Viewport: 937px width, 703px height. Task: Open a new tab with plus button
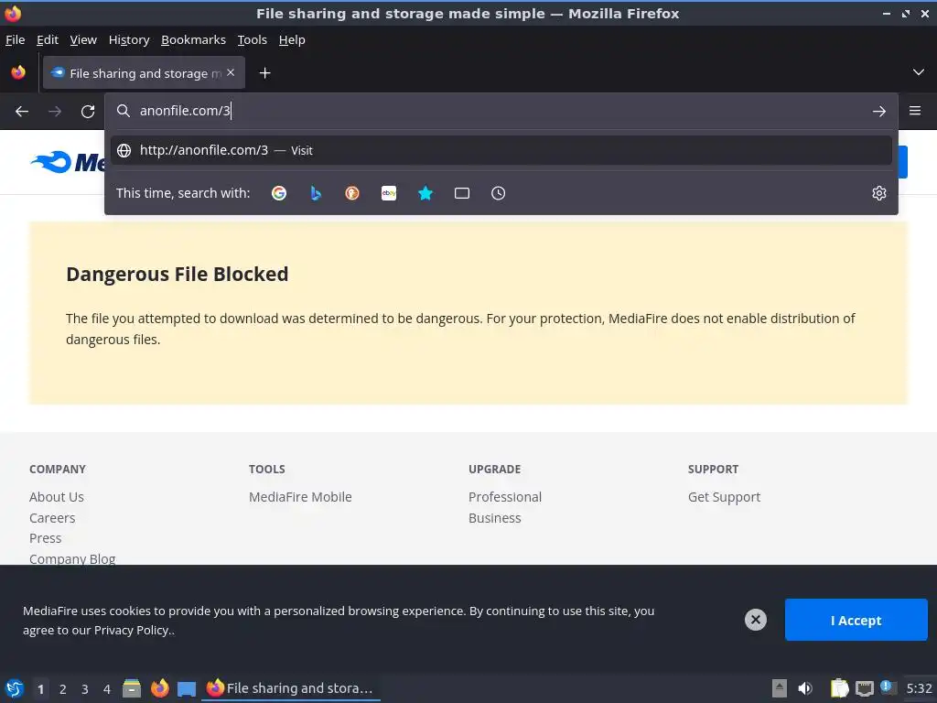click(264, 73)
